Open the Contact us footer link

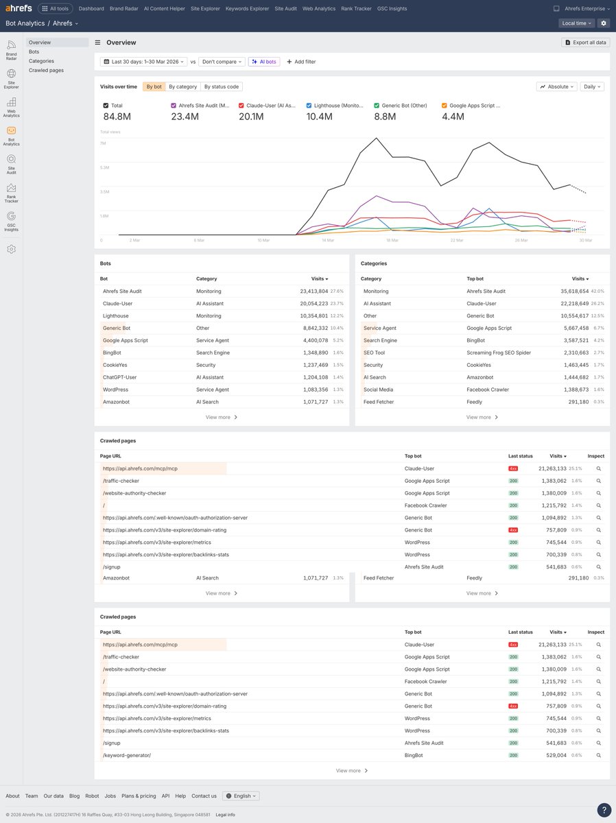click(x=204, y=796)
